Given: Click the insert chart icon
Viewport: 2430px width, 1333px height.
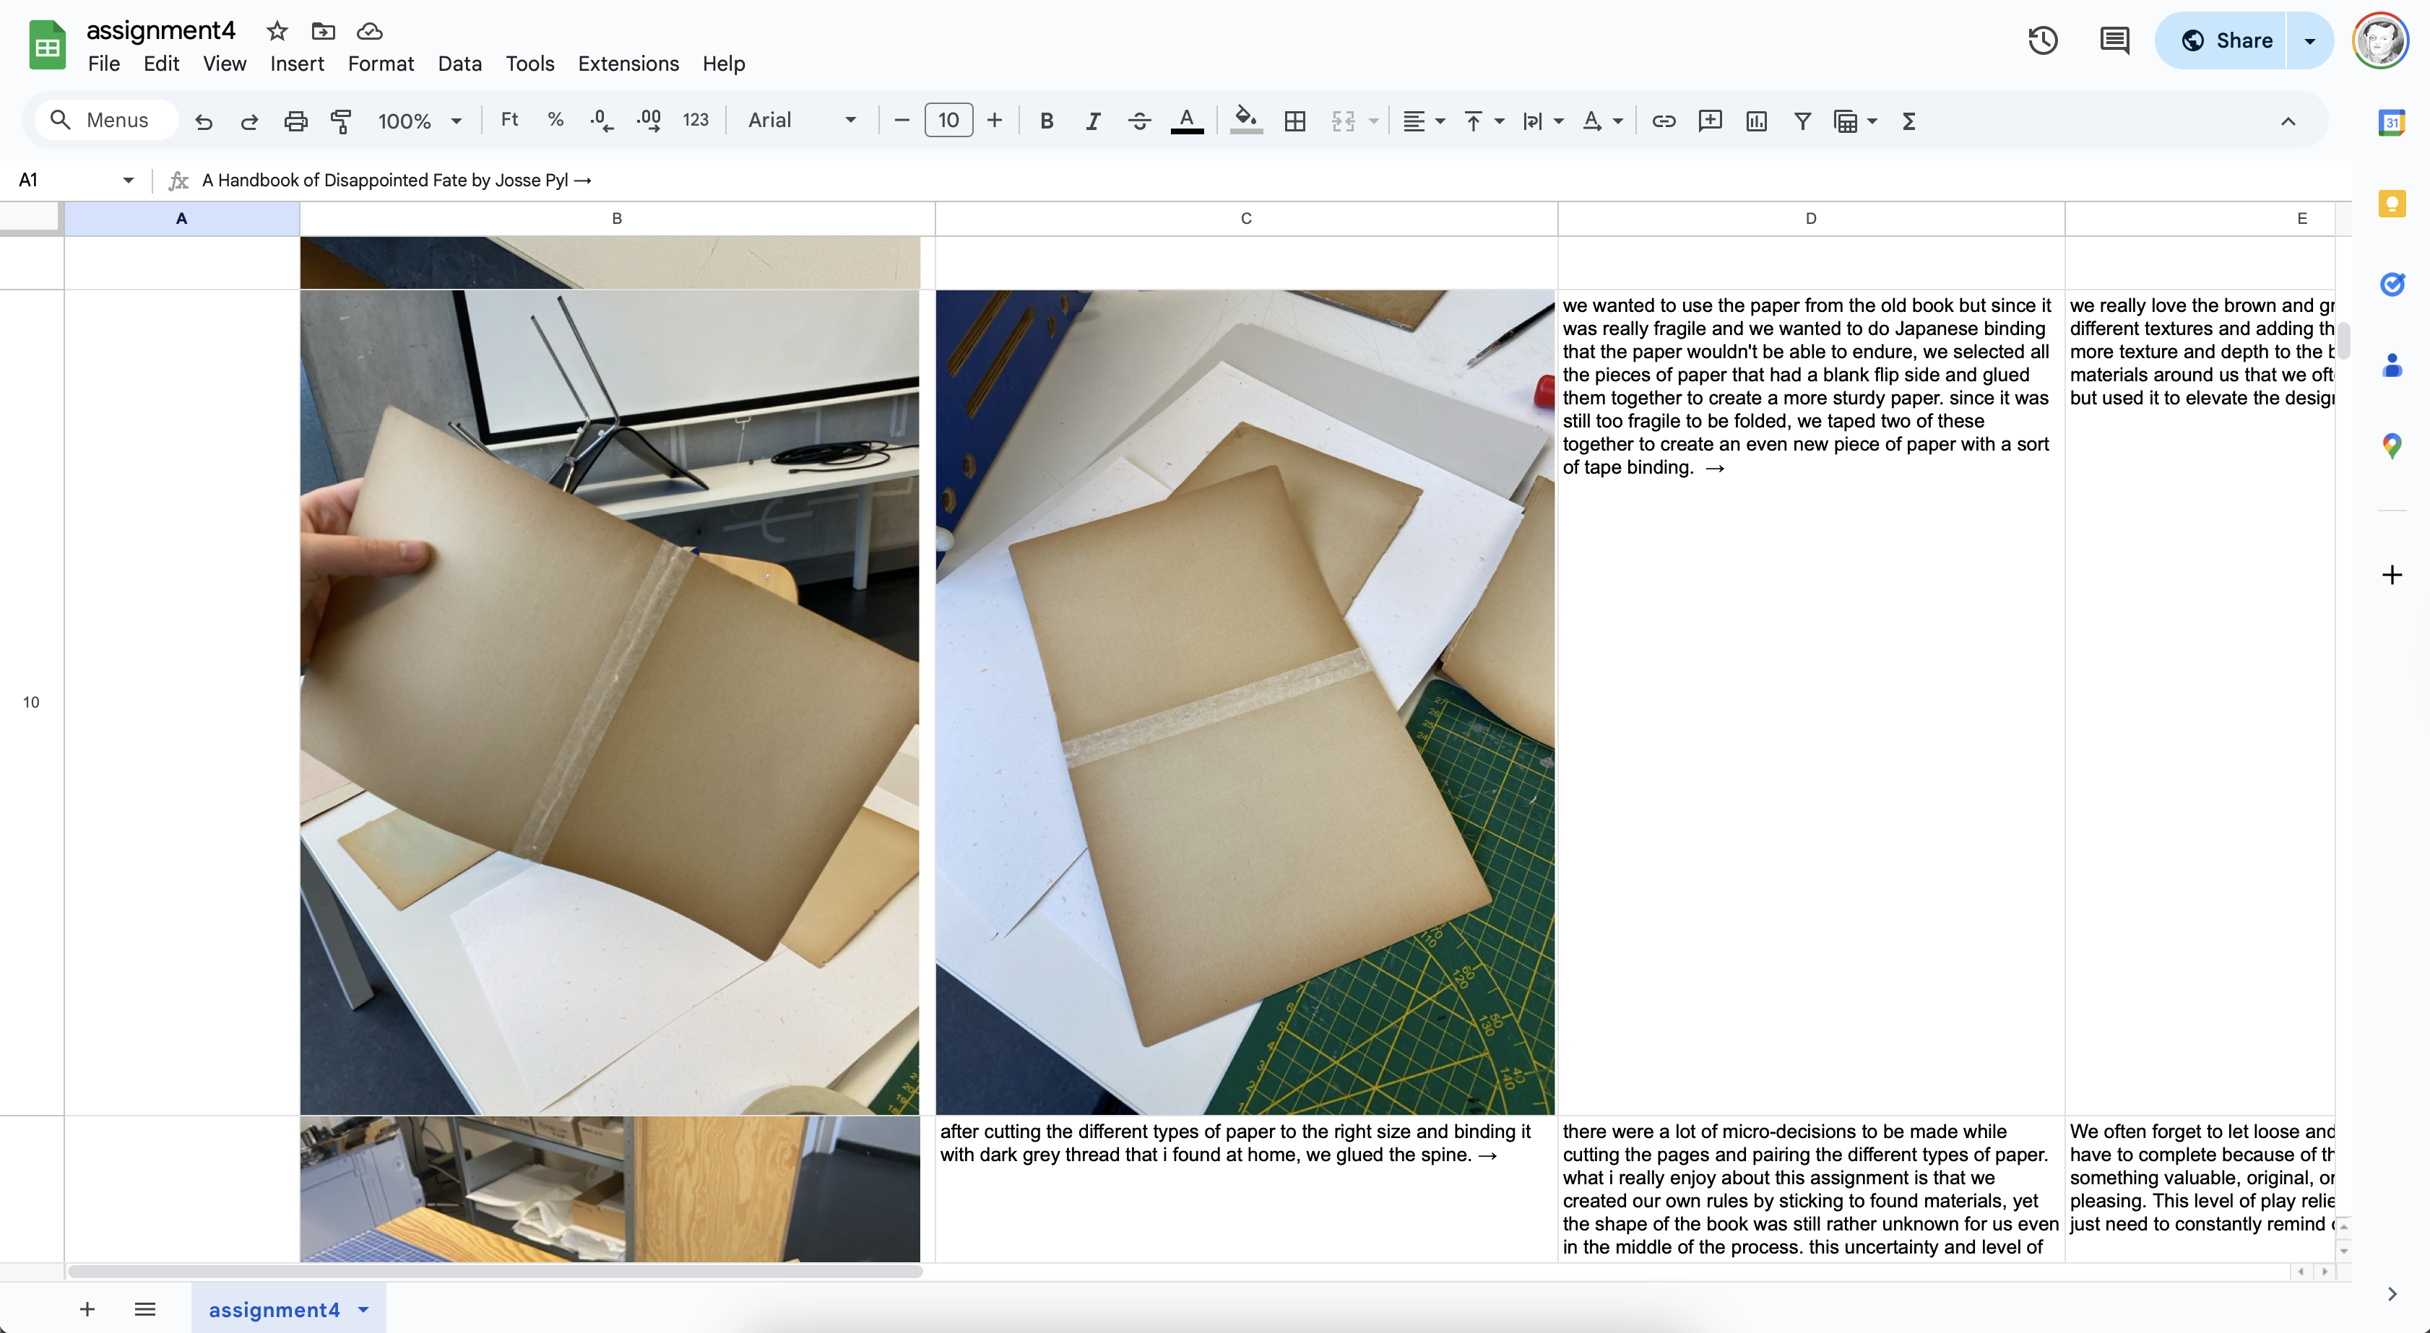Looking at the screenshot, I should tap(1755, 121).
